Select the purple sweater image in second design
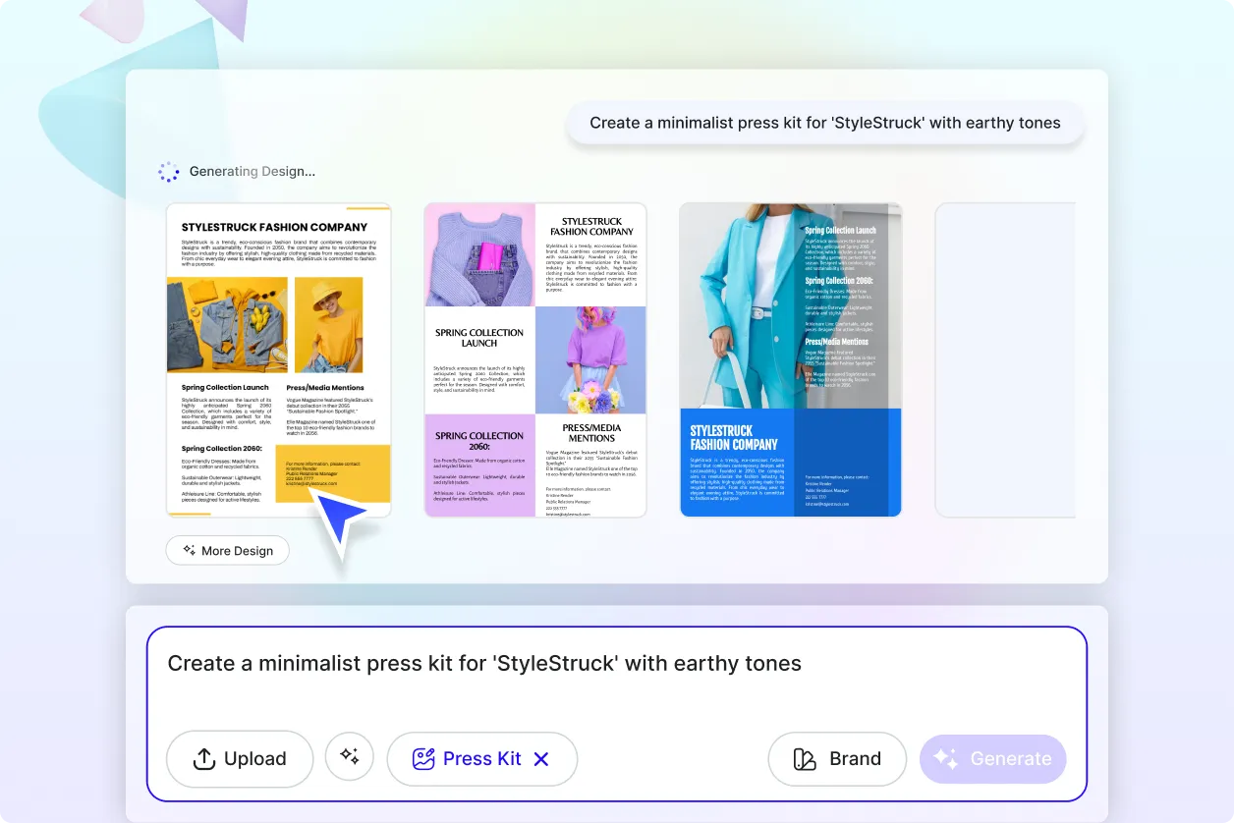1234x823 pixels. tap(479, 255)
